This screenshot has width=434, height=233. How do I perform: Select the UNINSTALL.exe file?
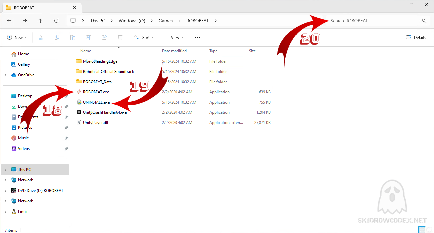tap(96, 102)
